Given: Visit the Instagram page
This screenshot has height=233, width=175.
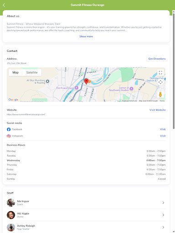Looking at the screenshot, I should [163, 136].
